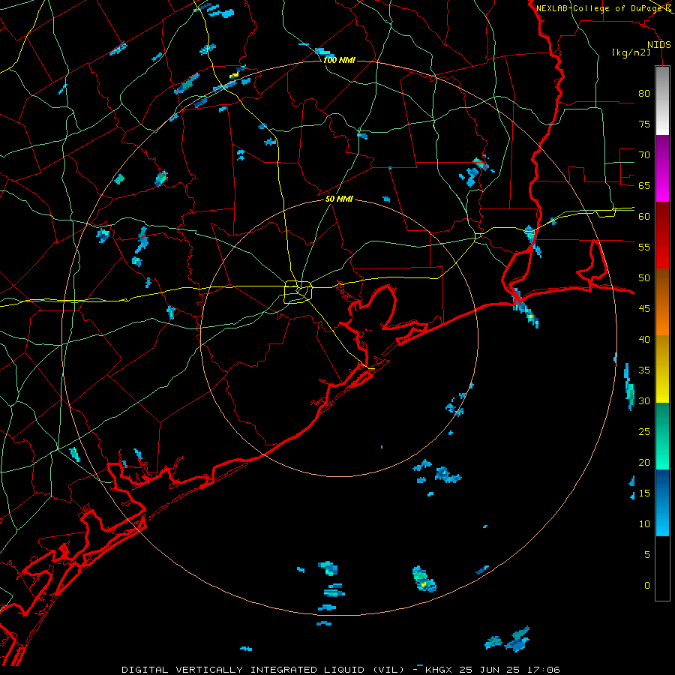
Task: Click the 35 value on the scale
Action: (644, 370)
